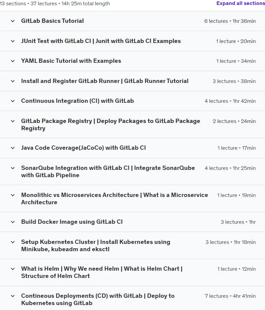Open Continuous Integration (CI) with GitLab title
The image size is (265, 310).
78,101
